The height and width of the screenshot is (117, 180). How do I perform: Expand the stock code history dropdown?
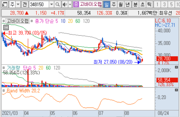pyautogui.click(x=52, y=4)
